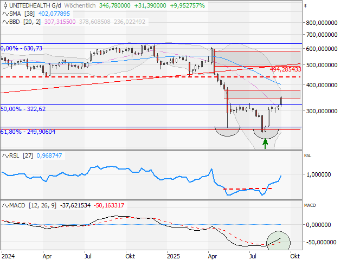Select the SMA value 402,077895
The height and width of the screenshot is (260, 347).
pyautogui.click(x=54, y=14)
